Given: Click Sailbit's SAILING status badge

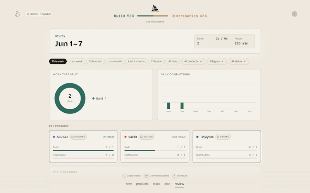Looking at the screenshot, I should pos(146,137).
